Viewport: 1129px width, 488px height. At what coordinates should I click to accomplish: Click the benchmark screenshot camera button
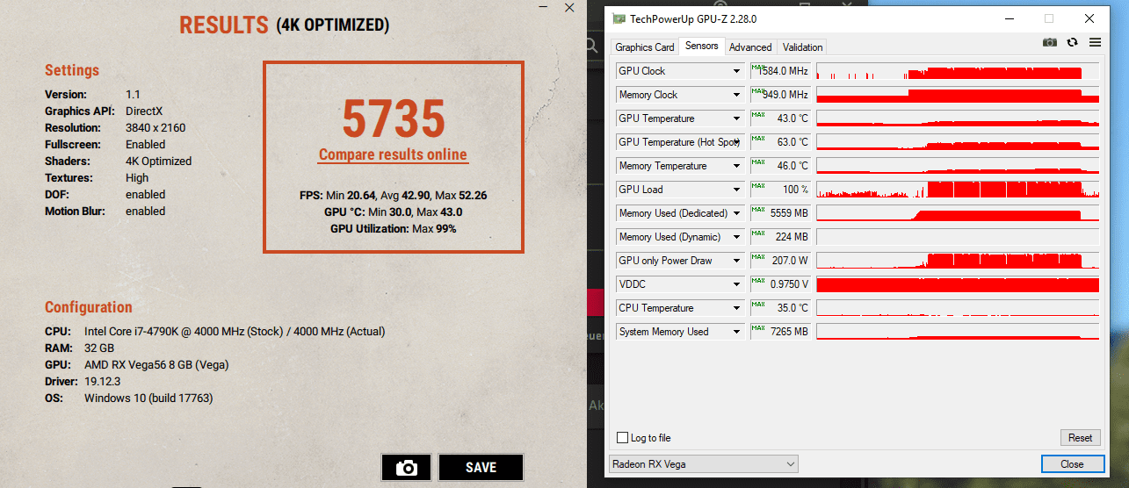[407, 467]
